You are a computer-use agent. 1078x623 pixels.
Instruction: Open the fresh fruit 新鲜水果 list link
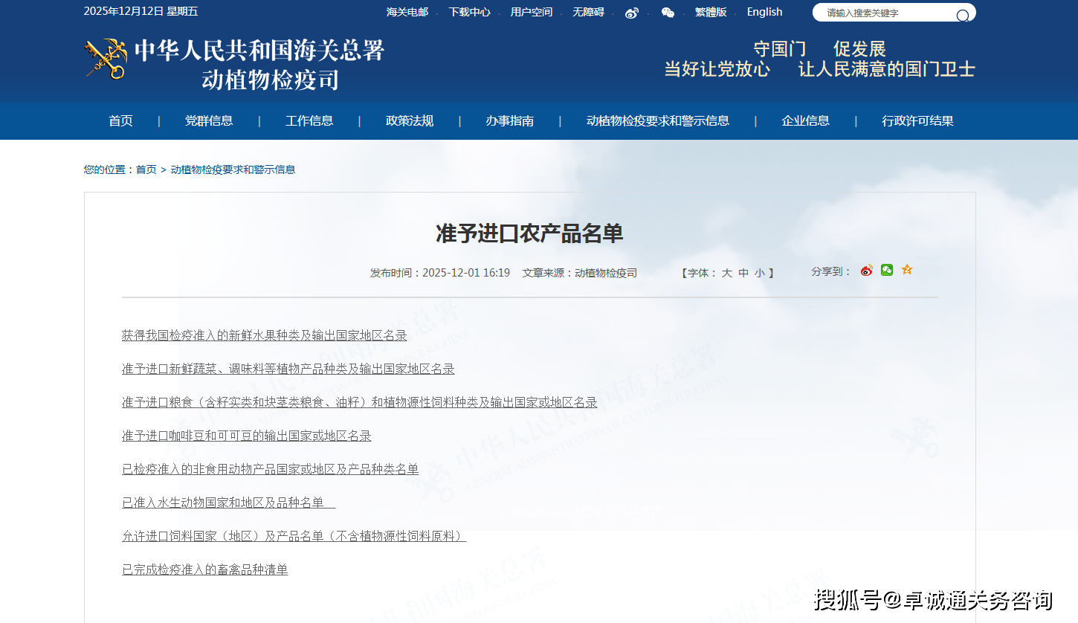tap(264, 335)
